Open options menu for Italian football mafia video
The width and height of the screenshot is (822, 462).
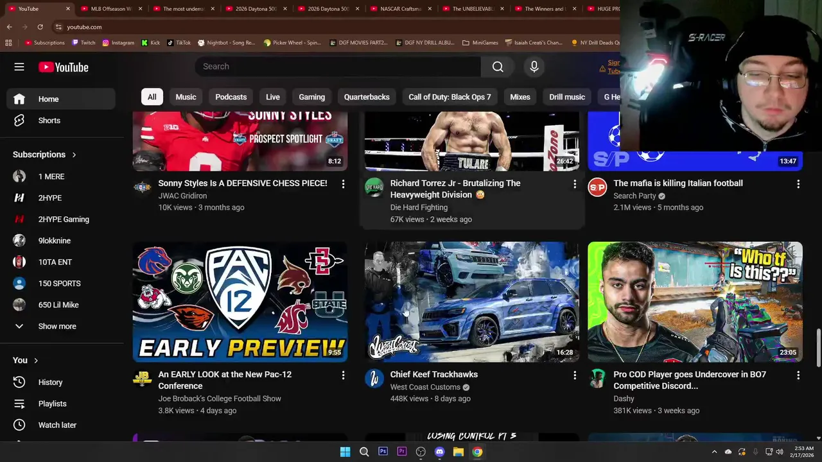[x=798, y=184]
